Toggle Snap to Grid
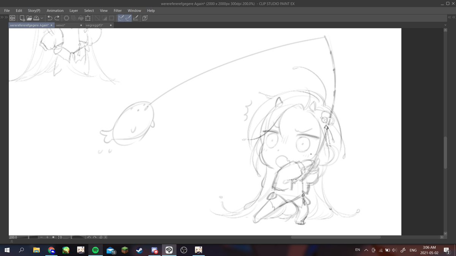This screenshot has width=456, height=256. pyautogui.click(x=136, y=18)
